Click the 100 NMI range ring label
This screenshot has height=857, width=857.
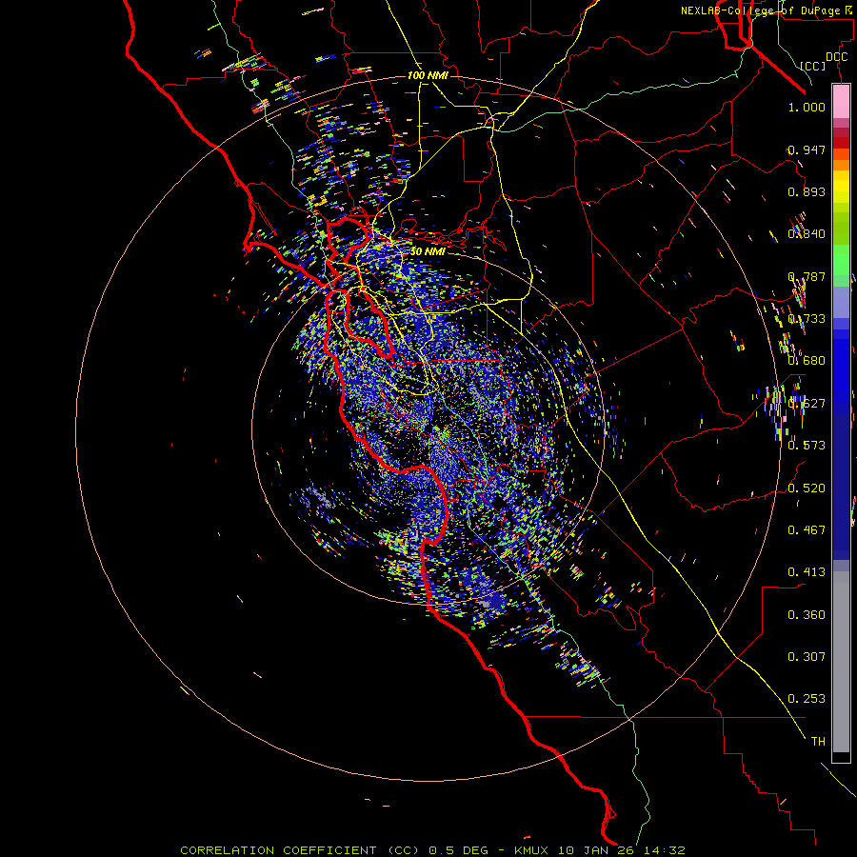(x=428, y=75)
